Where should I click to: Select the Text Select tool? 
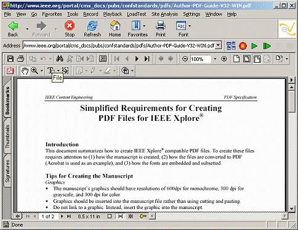[x=50, y=71]
